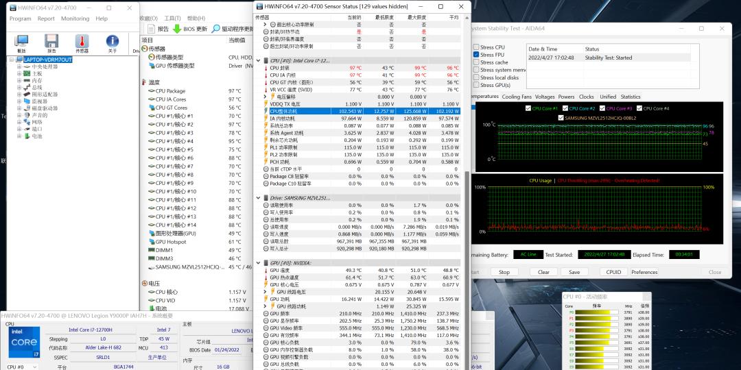Click the Save button in stability test
741x370 pixels.
(574, 272)
